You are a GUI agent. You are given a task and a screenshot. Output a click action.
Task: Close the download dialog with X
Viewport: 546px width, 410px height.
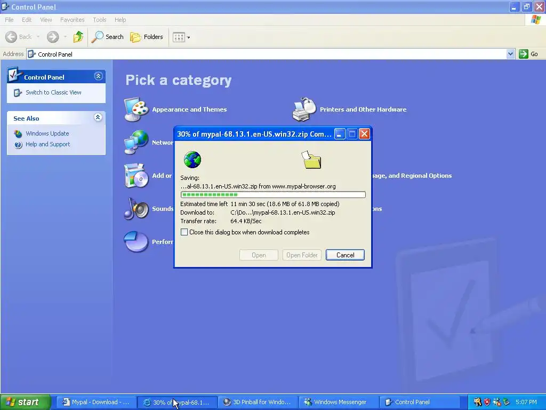point(364,134)
